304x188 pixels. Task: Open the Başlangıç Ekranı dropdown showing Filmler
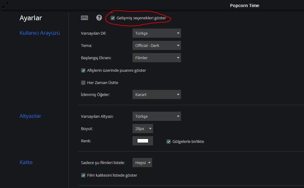coord(157,58)
